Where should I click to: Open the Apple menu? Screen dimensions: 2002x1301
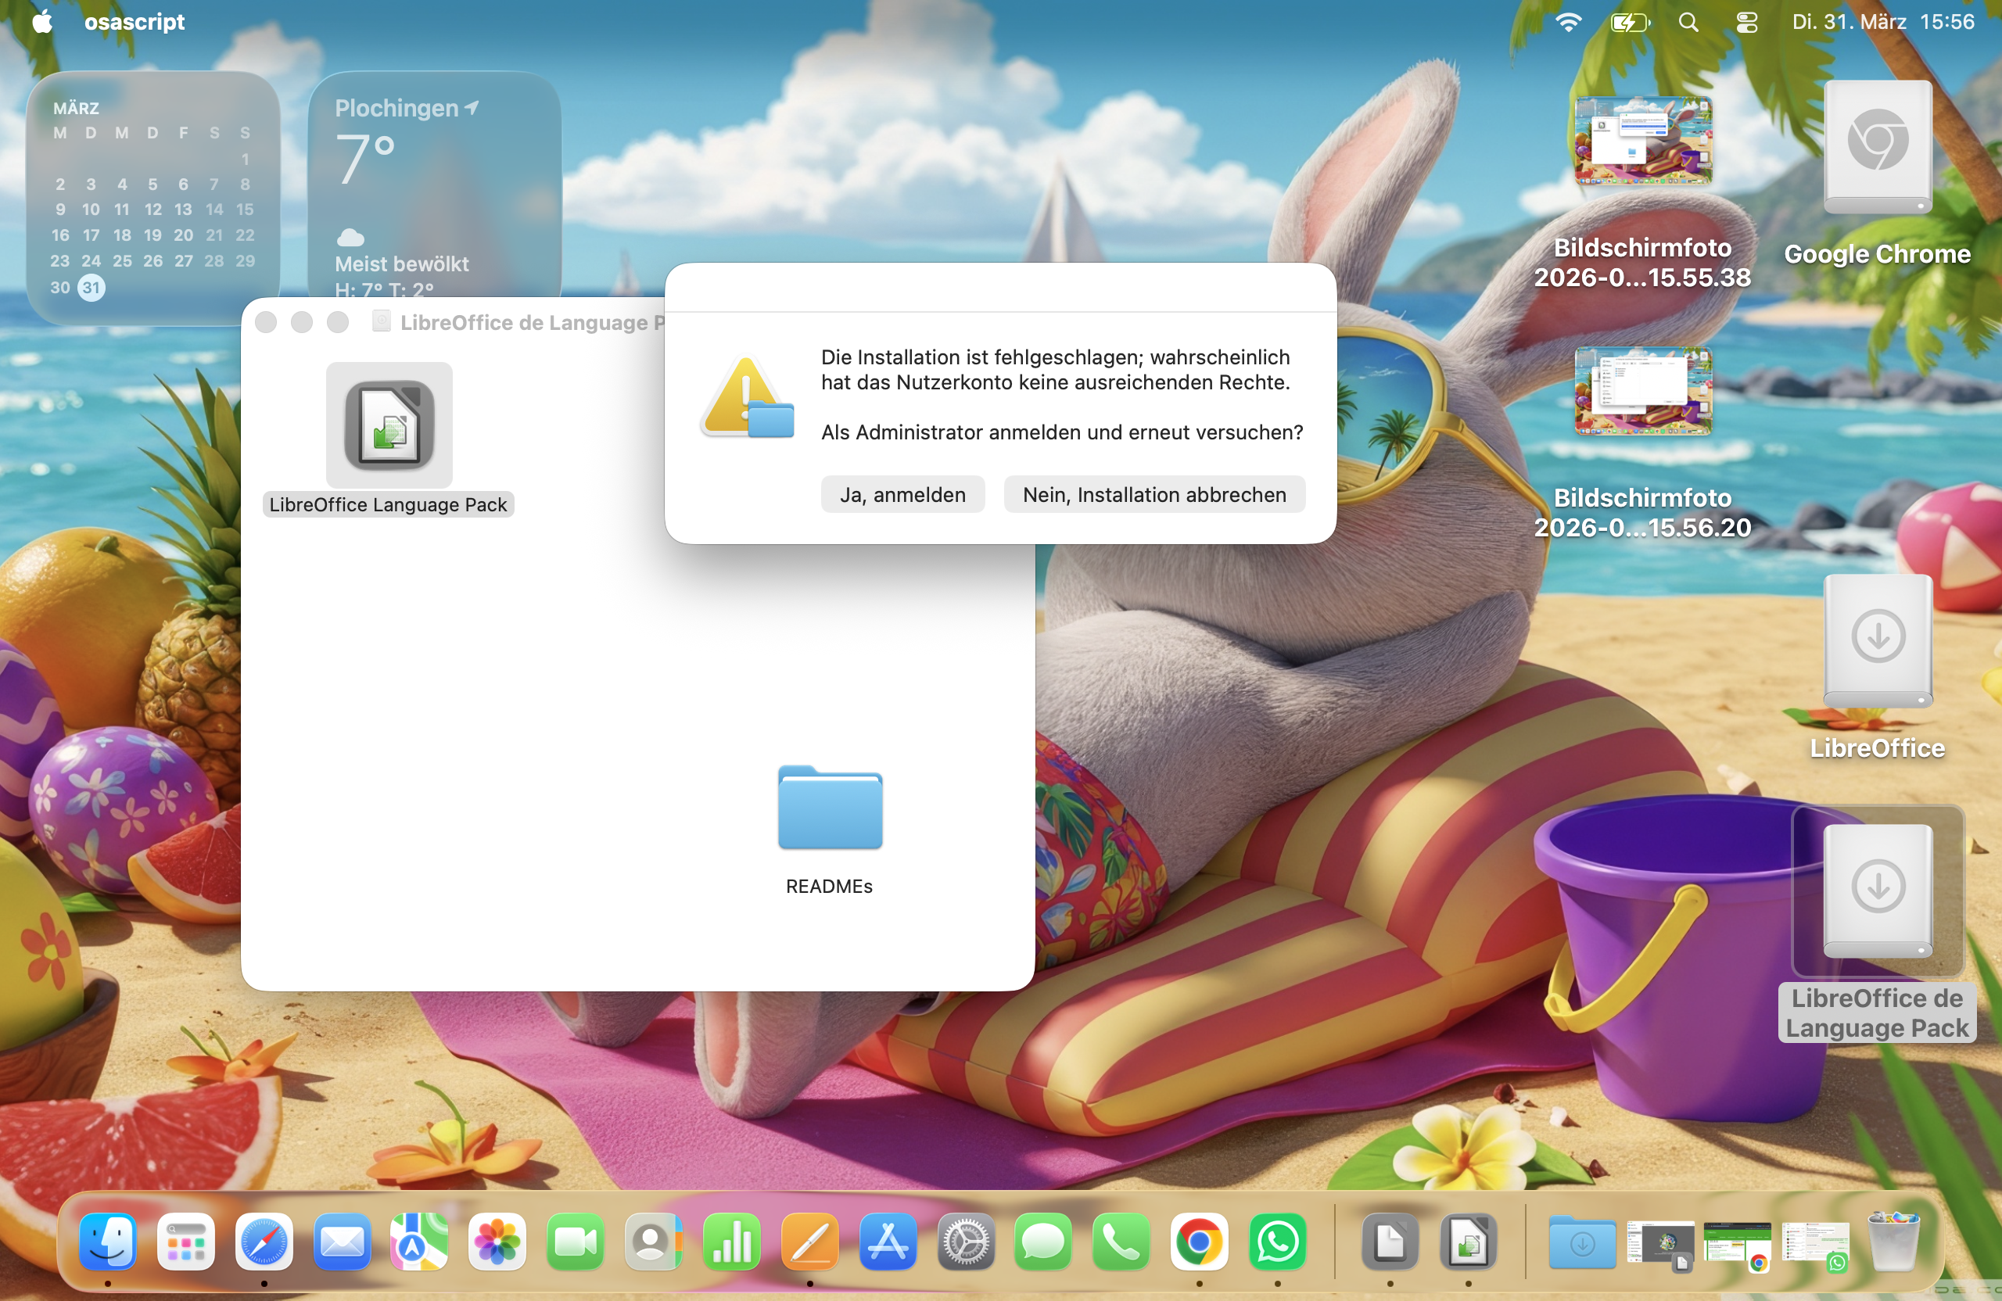click(42, 22)
